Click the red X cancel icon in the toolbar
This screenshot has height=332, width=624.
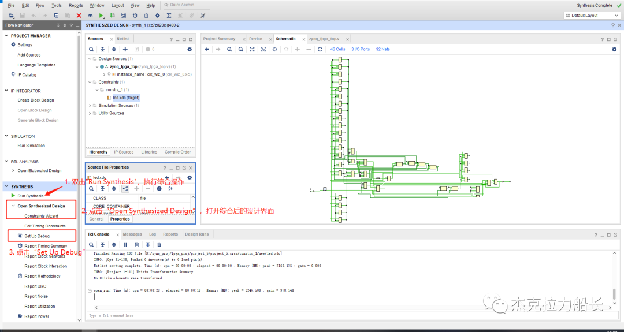point(79,16)
